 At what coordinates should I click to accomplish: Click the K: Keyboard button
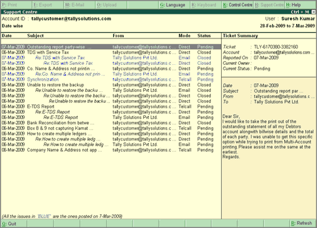[206, 5]
